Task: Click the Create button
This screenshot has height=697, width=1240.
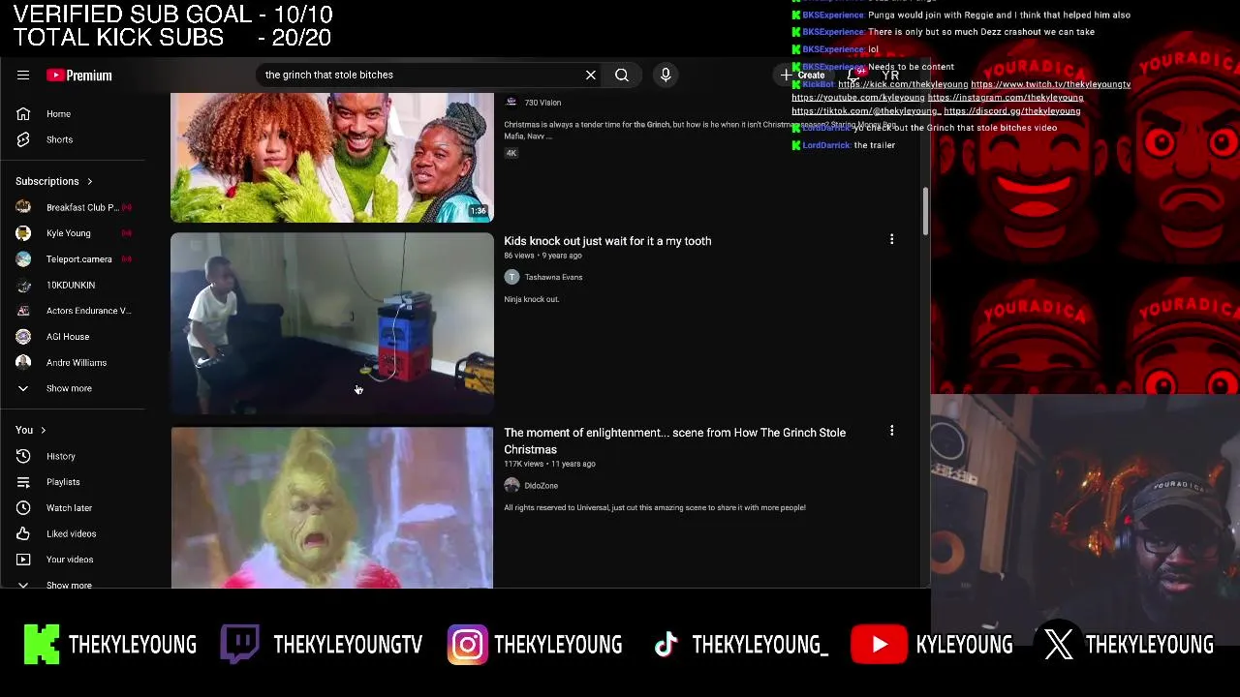Action: pyautogui.click(x=804, y=75)
